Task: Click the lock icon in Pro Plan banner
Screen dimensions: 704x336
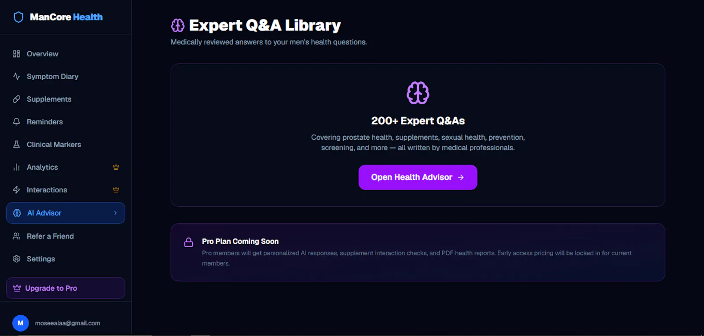Action: [x=189, y=242]
